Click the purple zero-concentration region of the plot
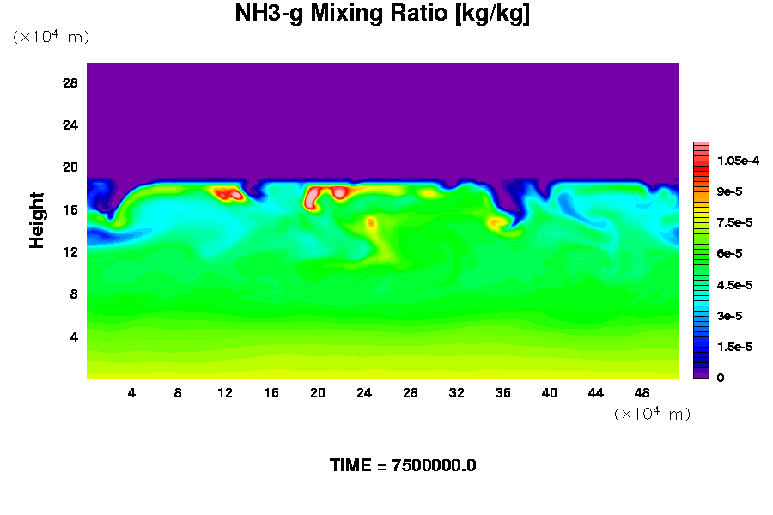773x515 pixels. (382, 112)
